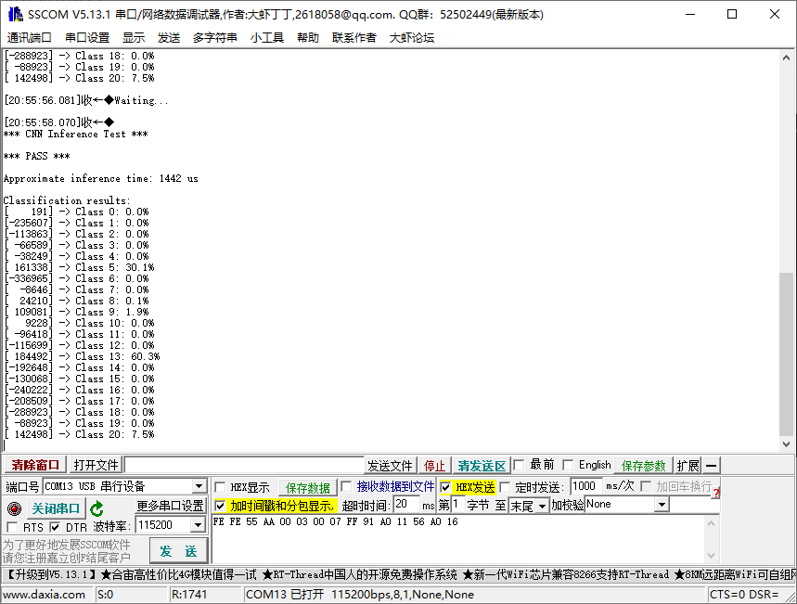
Task: Click the receive window scroll down arrow
Action: tap(786, 443)
